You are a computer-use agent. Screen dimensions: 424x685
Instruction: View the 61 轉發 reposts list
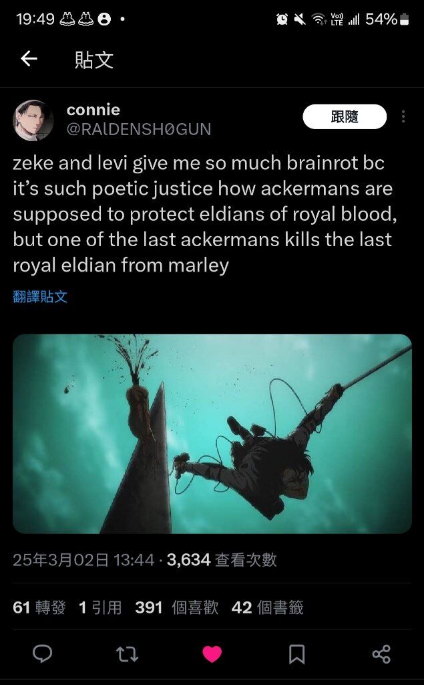pyautogui.click(x=39, y=607)
